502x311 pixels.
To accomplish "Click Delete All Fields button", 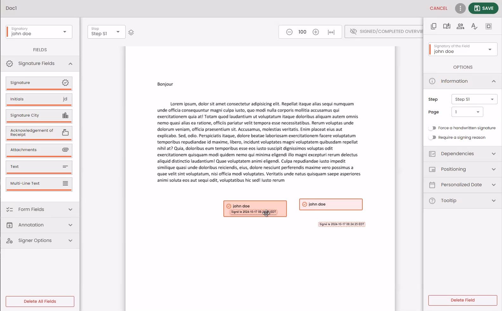I will [x=40, y=301].
